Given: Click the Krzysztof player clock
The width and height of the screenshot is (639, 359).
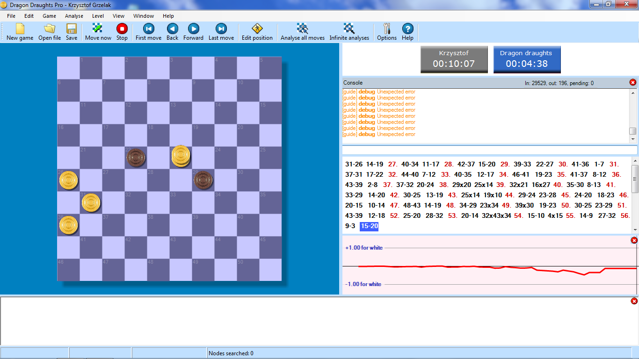Looking at the screenshot, I should click(x=454, y=59).
